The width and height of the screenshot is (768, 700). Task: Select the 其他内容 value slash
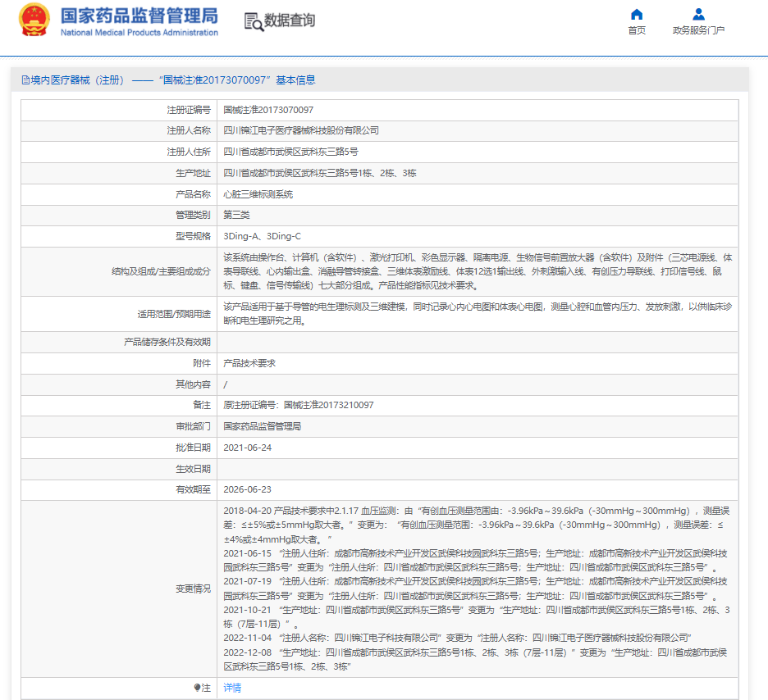[226, 385]
